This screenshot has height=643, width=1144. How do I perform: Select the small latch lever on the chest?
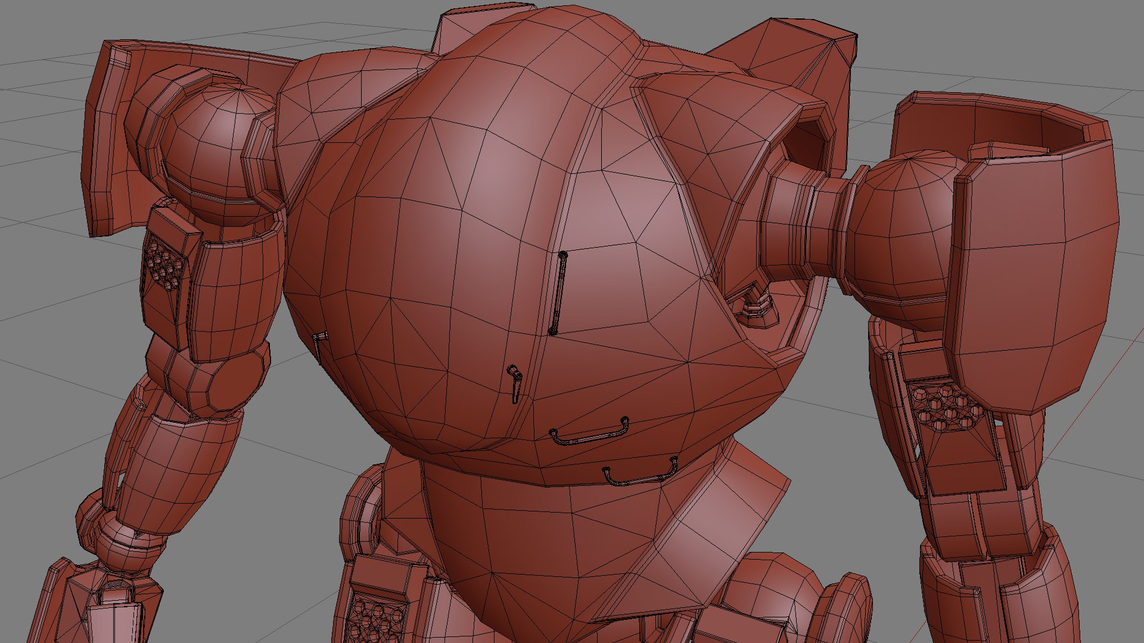point(515,384)
